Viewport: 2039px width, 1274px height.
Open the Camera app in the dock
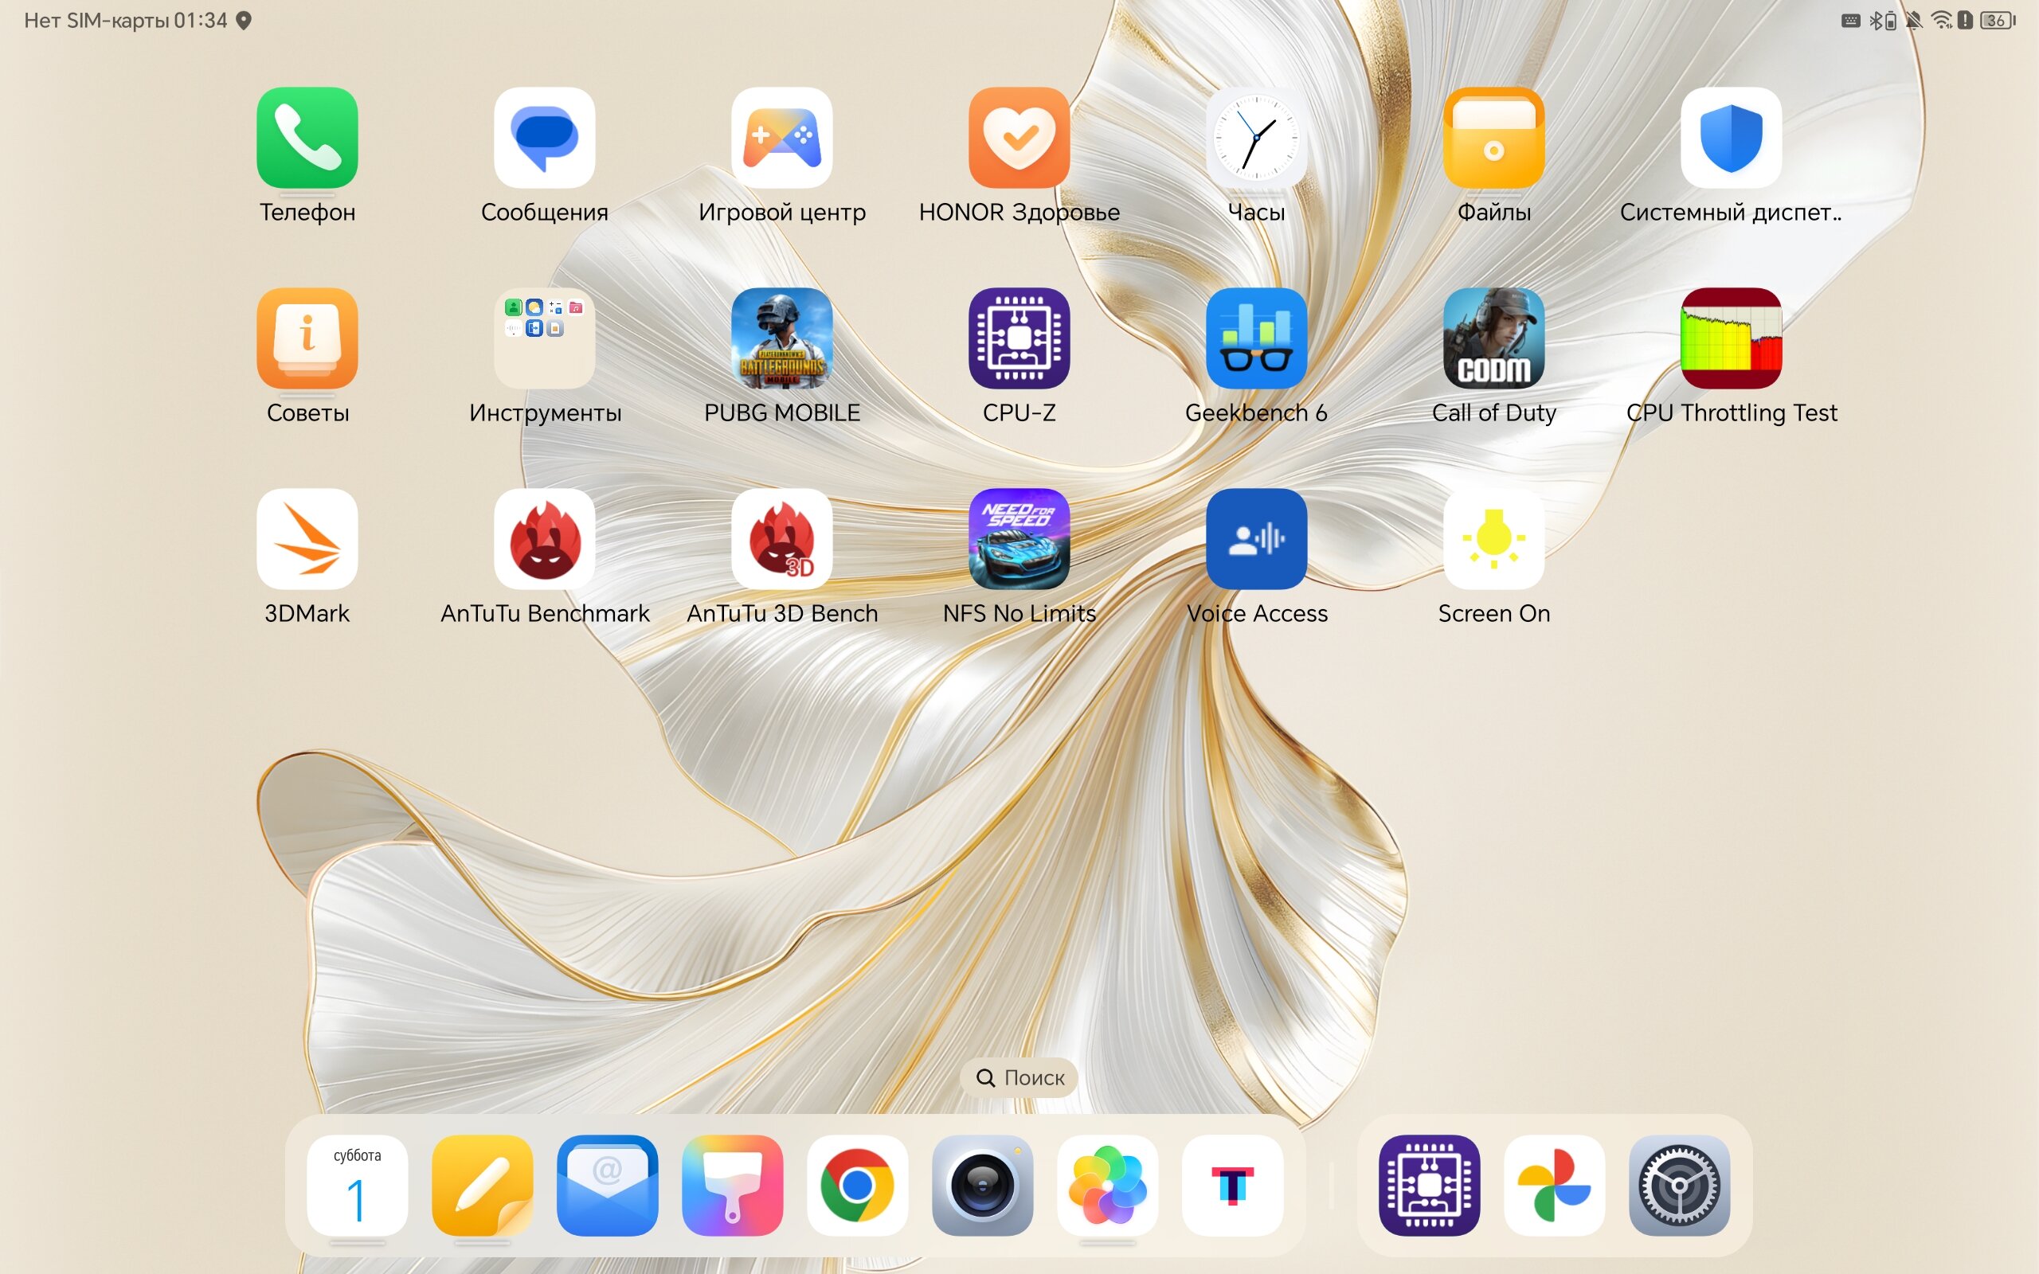coord(982,1186)
